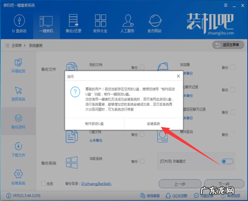
Task: Click the 备份系统 label
Action: tap(49, 163)
